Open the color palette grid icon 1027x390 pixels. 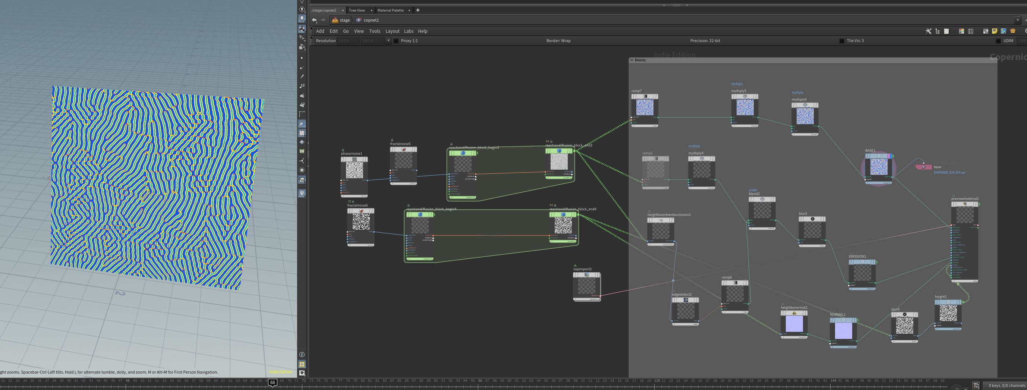pyautogui.click(x=962, y=31)
